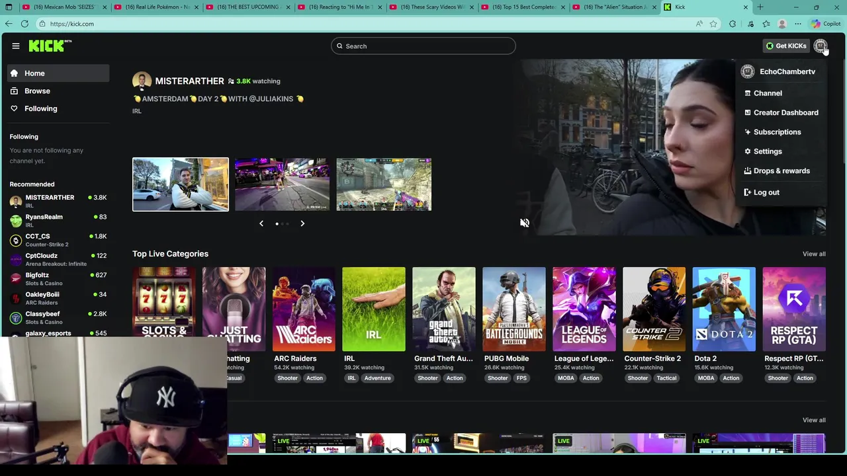Select second featured stream thumbnail
This screenshot has height=476, width=847.
282,184
